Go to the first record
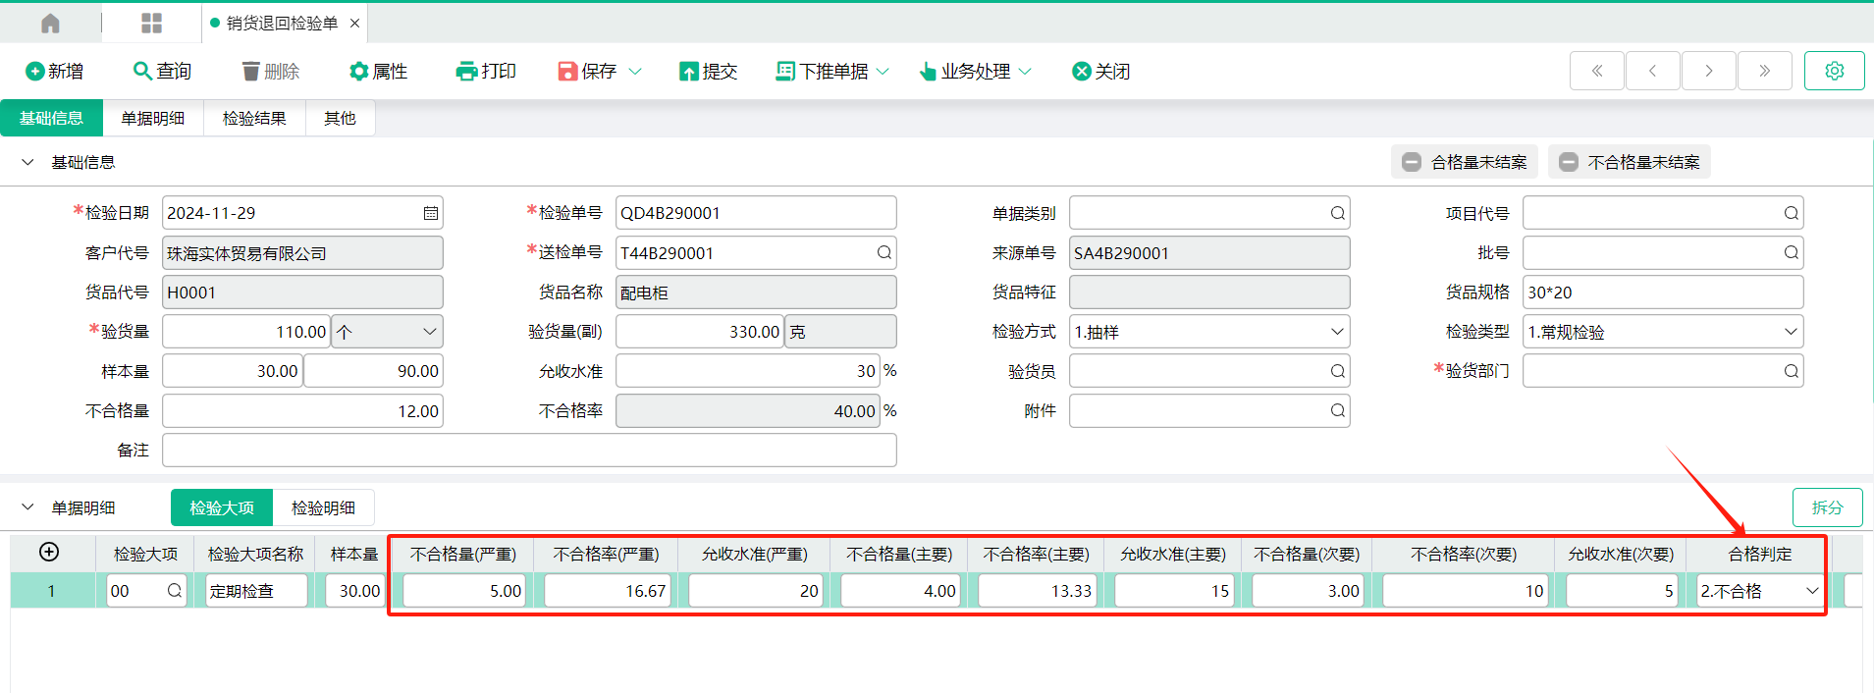 [x=1597, y=71]
